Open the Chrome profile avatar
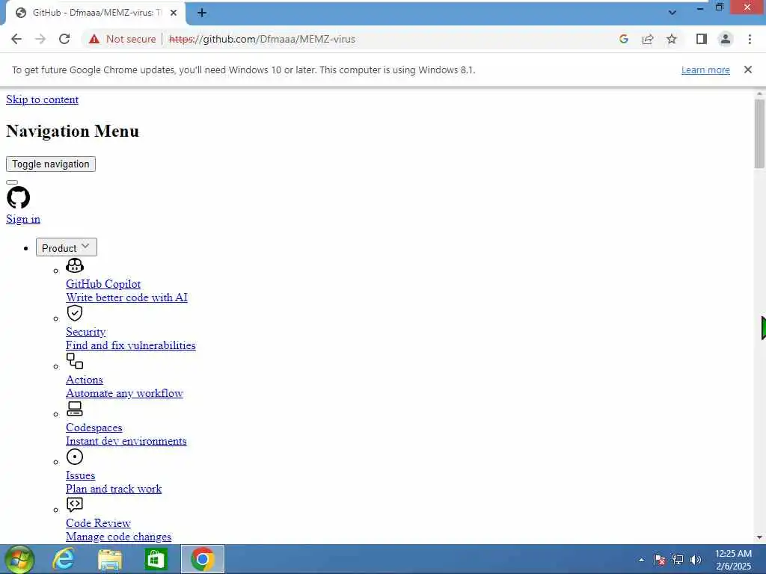The height and width of the screenshot is (574, 766). click(726, 39)
